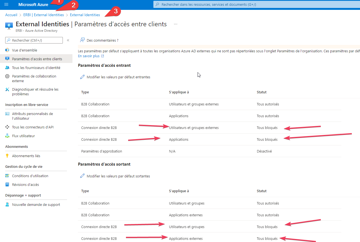Click Modifier les valeurs par défaut entrantes

tap(118, 77)
